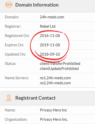The height and width of the screenshot is (124, 95).
Task: Select the Registrant Contact header
Action: (35, 98)
